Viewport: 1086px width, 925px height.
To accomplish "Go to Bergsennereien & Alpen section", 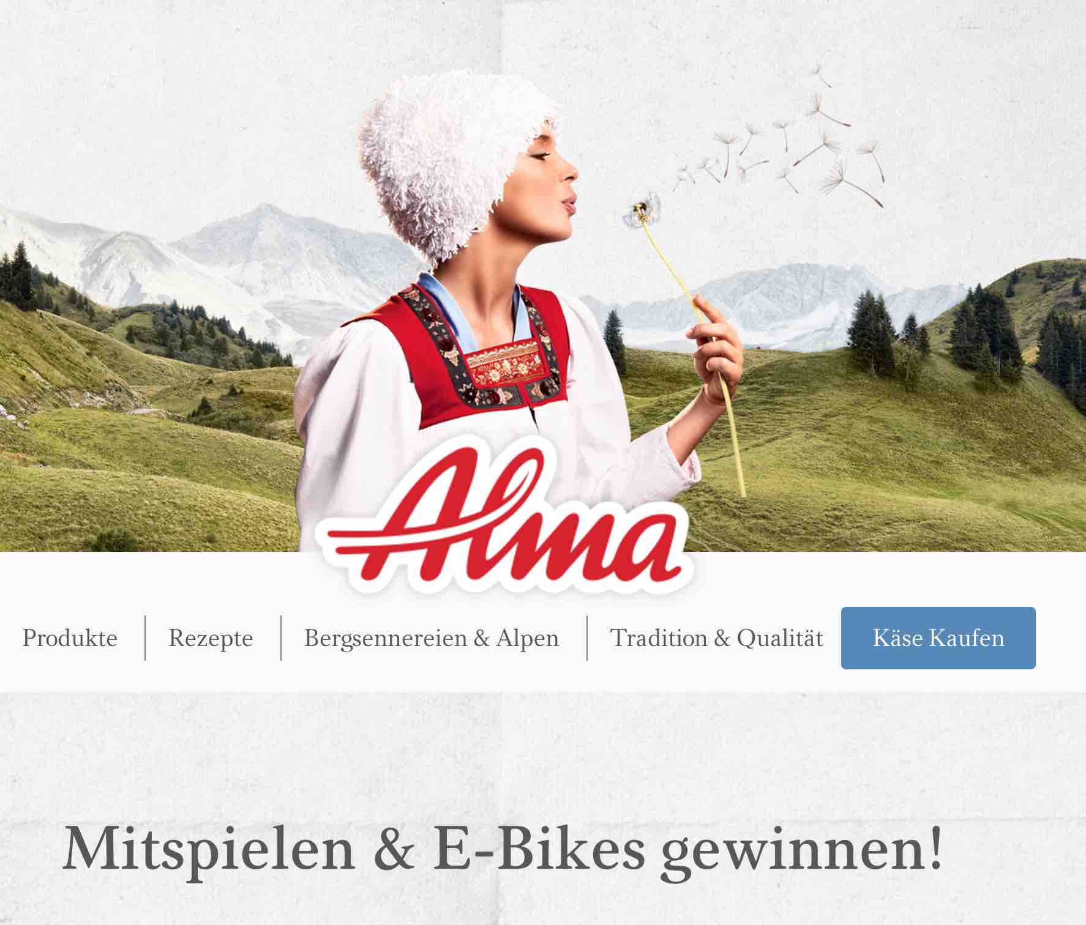I will [432, 638].
